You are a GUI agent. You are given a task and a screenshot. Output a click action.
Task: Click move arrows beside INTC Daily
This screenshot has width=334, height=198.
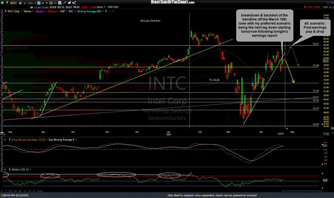point(6,11)
